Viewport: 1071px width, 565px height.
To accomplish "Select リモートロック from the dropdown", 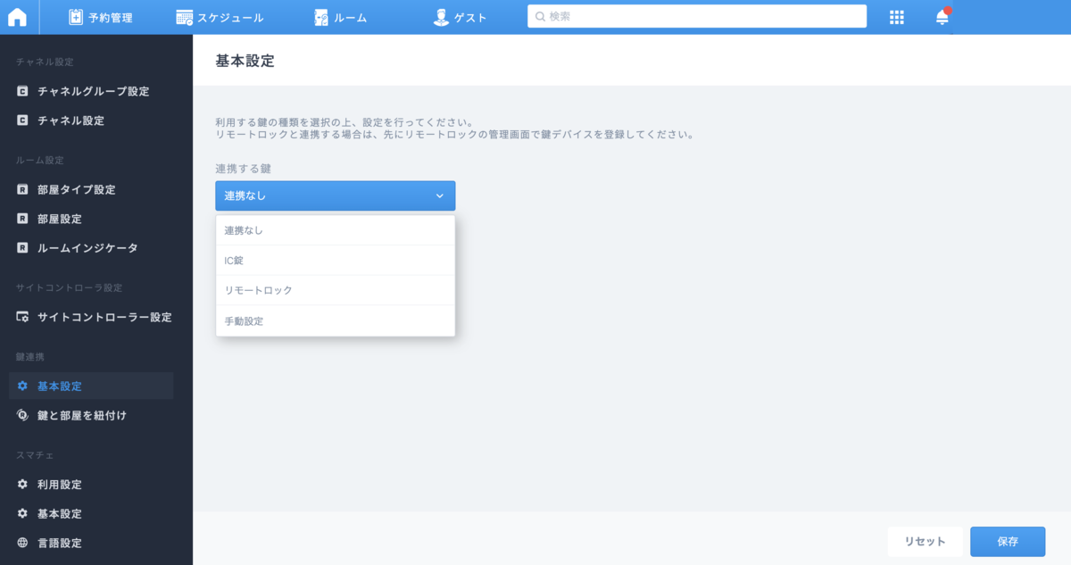I will tap(336, 291).
